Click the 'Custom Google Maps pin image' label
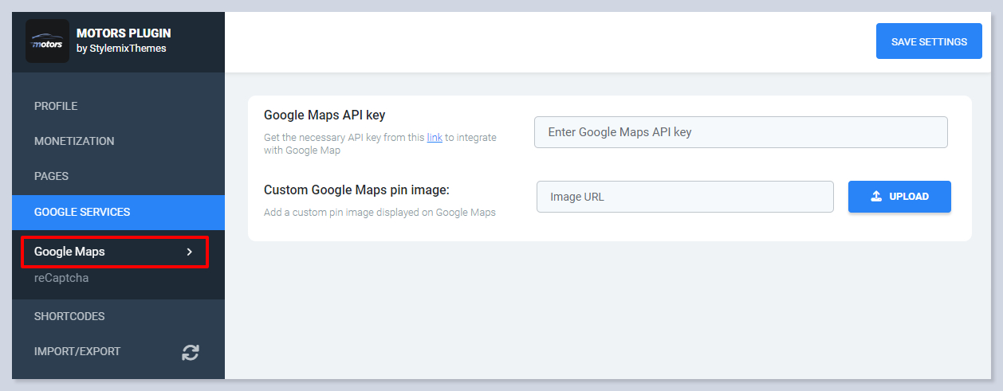 356,190
